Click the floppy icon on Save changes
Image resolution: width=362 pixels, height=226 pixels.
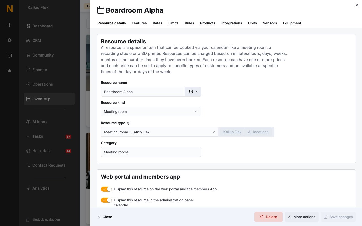coord(326,217)
